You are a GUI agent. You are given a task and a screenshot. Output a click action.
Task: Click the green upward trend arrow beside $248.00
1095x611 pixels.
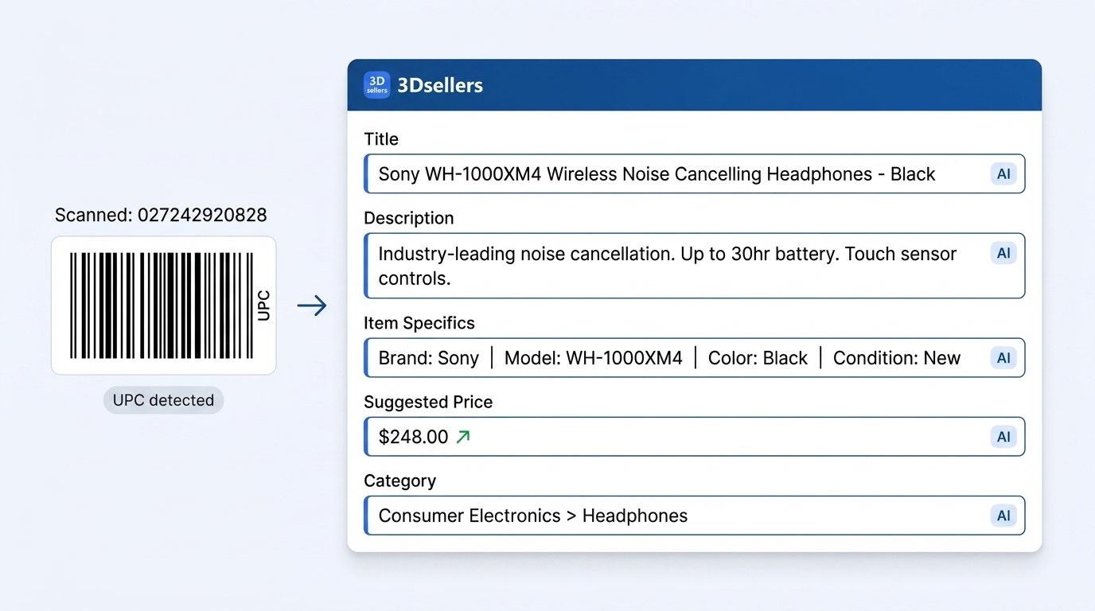click(x=465, y=436)
